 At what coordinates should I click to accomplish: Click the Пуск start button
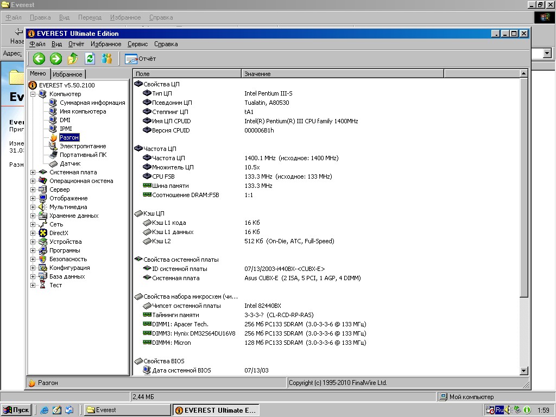pos(16,410)
